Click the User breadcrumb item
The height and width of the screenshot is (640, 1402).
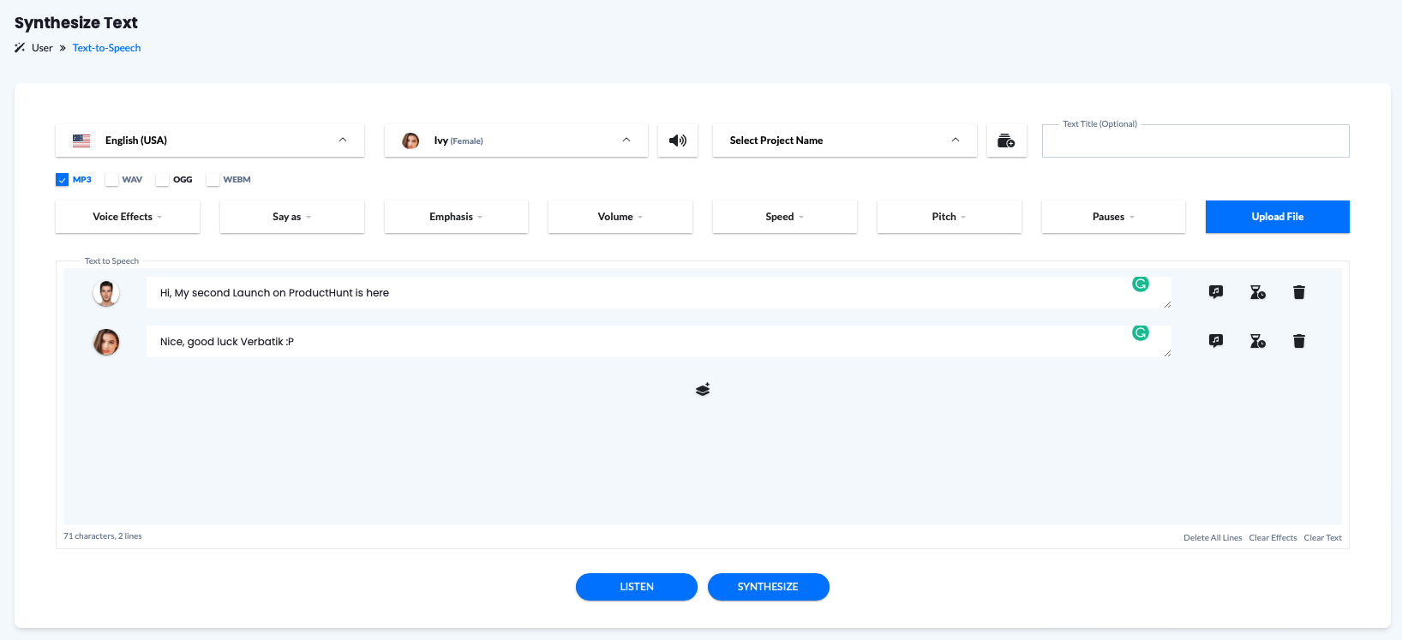coord(42,48)
